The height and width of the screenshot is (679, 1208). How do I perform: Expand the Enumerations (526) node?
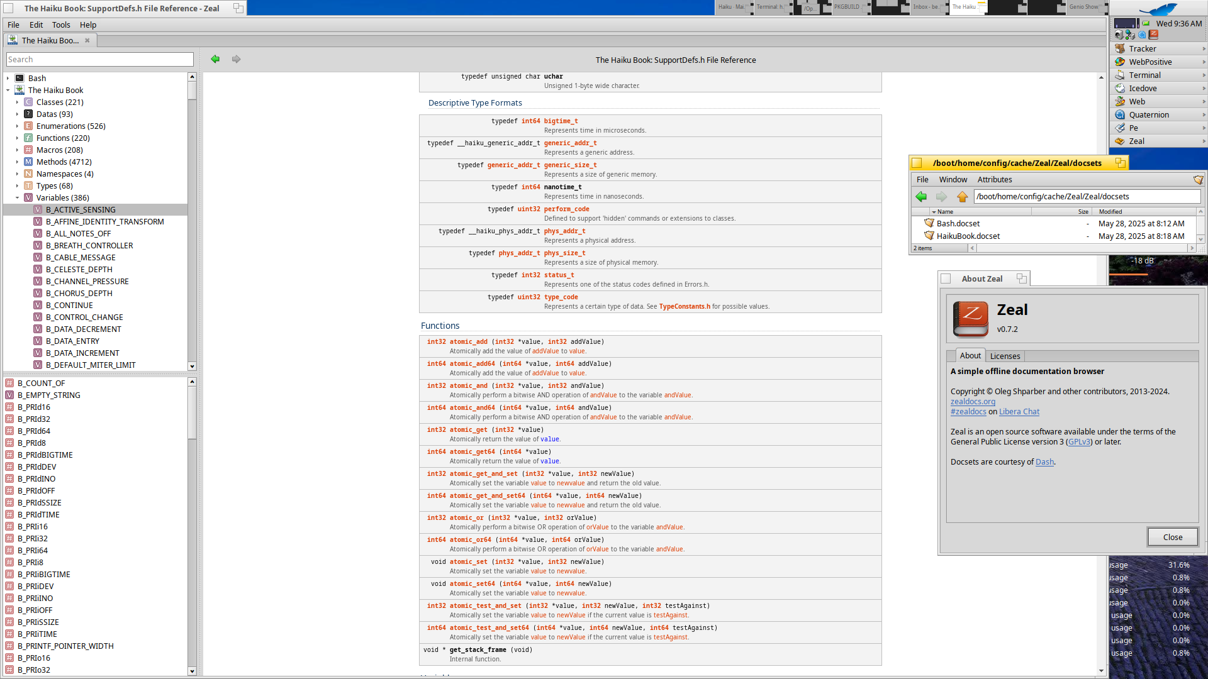pos(17,126)
